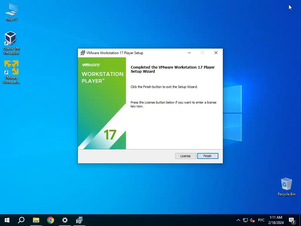Select the Oracle VM VirtualBox desktop shortcut
301x226 pixels.
coord(11,43)
